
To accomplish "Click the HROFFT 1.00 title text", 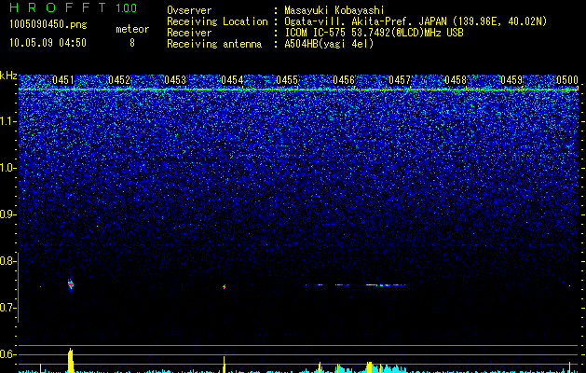I will click(x=73, y=7).
